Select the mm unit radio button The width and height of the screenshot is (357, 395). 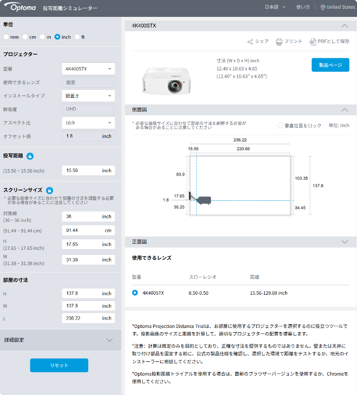[6, 37]
